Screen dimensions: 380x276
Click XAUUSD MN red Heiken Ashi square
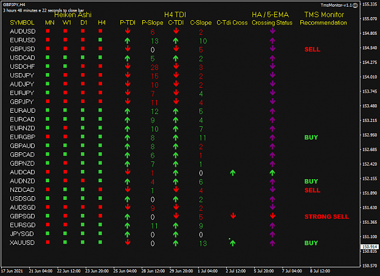(x=47, y=242)
